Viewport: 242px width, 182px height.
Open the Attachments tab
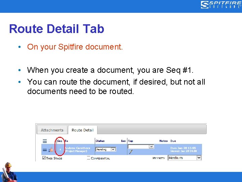(x=52, y=130)
